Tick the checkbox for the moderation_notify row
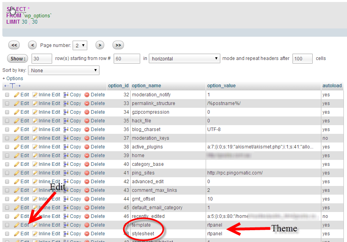The image size is (347, 242). coord(7,95)
